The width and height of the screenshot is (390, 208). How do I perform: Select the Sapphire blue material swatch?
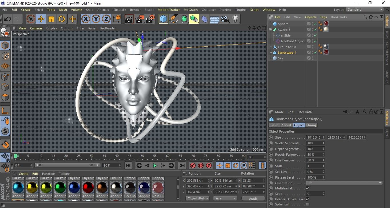coord(144,188)
